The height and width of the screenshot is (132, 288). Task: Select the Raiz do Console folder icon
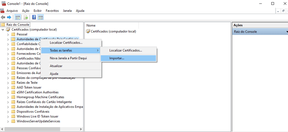[x=3, y=25]
